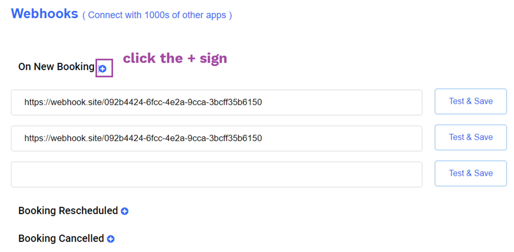The height and width of the screenshot is (252, 514).
Task: Expand the Booking Rescheduled section title
Action: click(x=68, y=211)
